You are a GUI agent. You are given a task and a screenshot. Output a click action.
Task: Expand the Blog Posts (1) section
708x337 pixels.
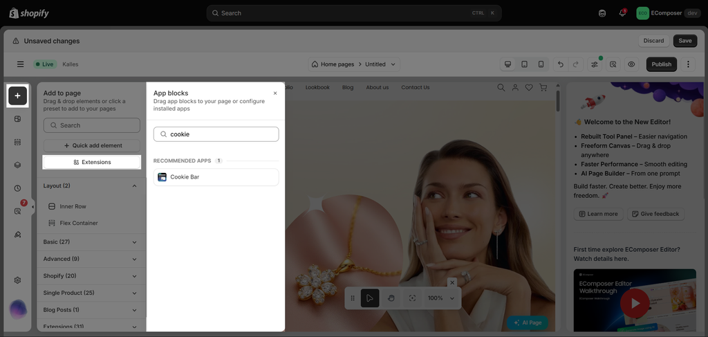[91, 310]
